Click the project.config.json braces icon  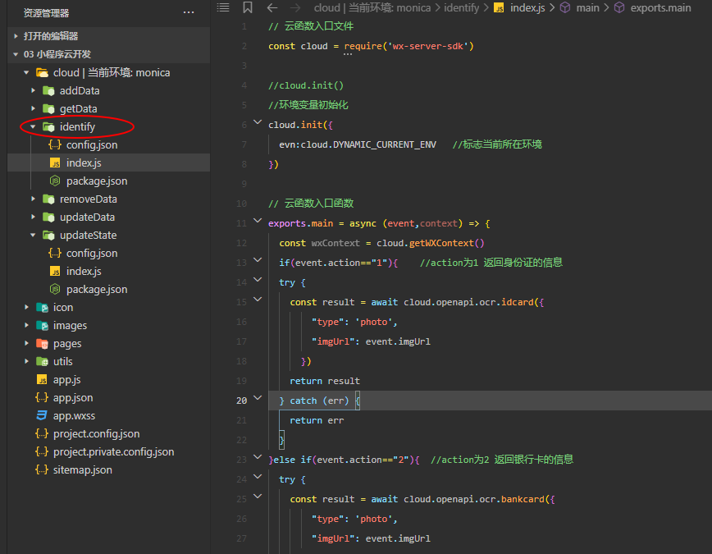(x=42, y=433)
